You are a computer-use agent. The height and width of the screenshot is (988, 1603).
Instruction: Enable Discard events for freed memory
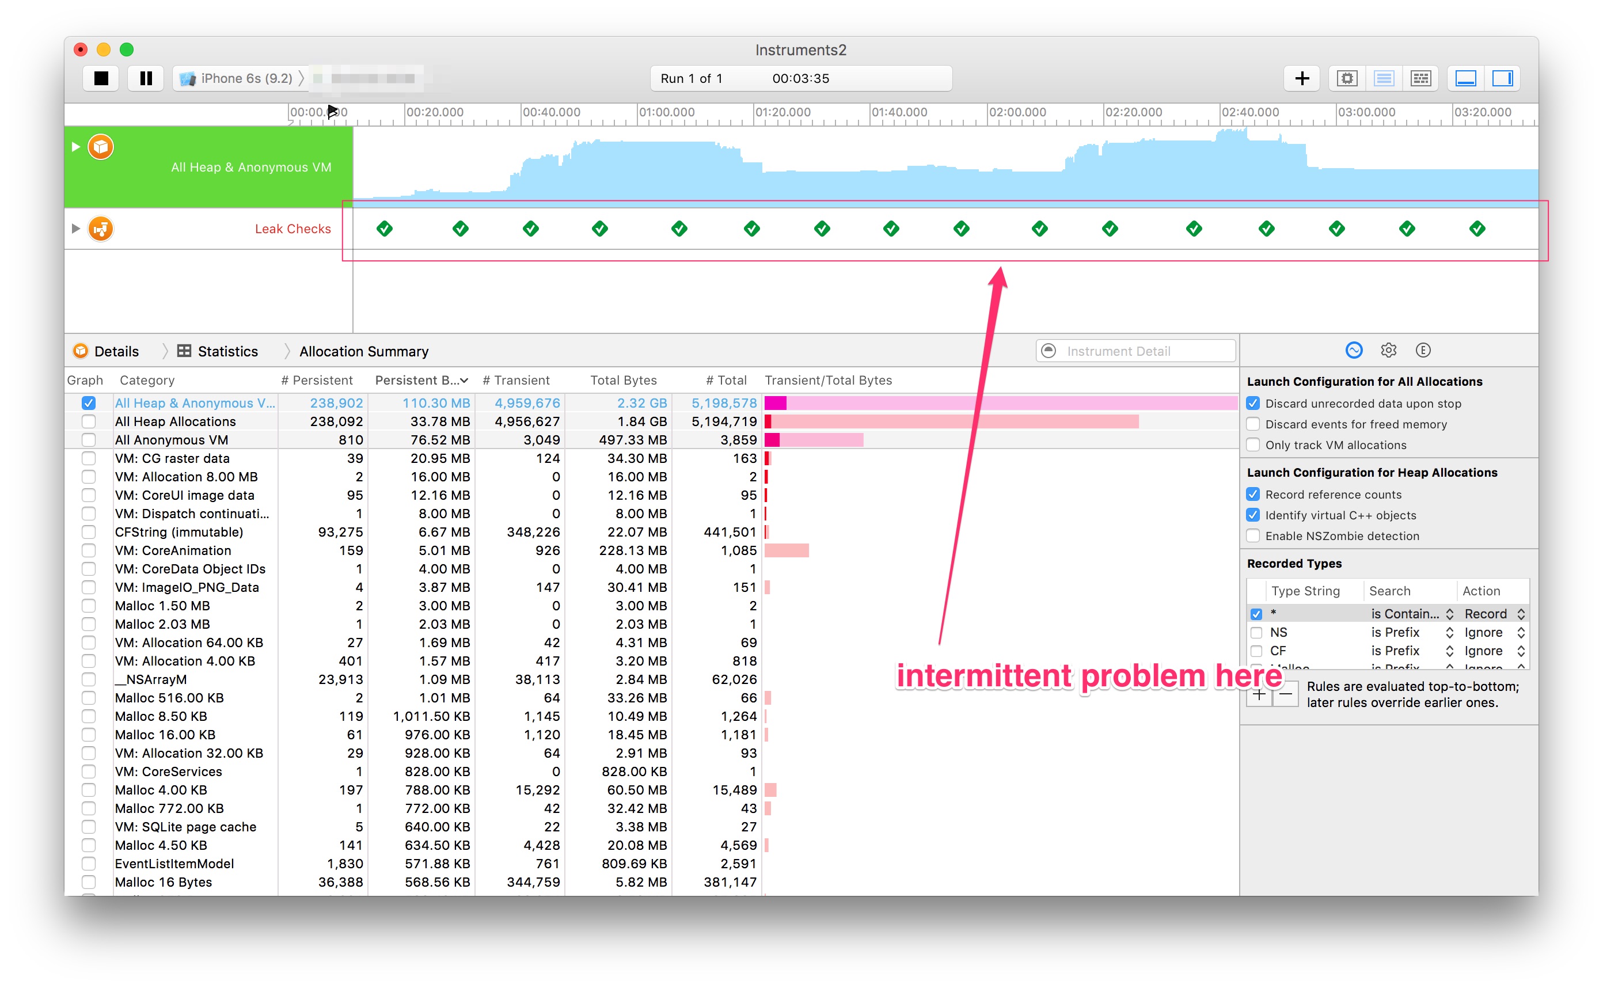pyautogui.click(x=1253, y=424)
